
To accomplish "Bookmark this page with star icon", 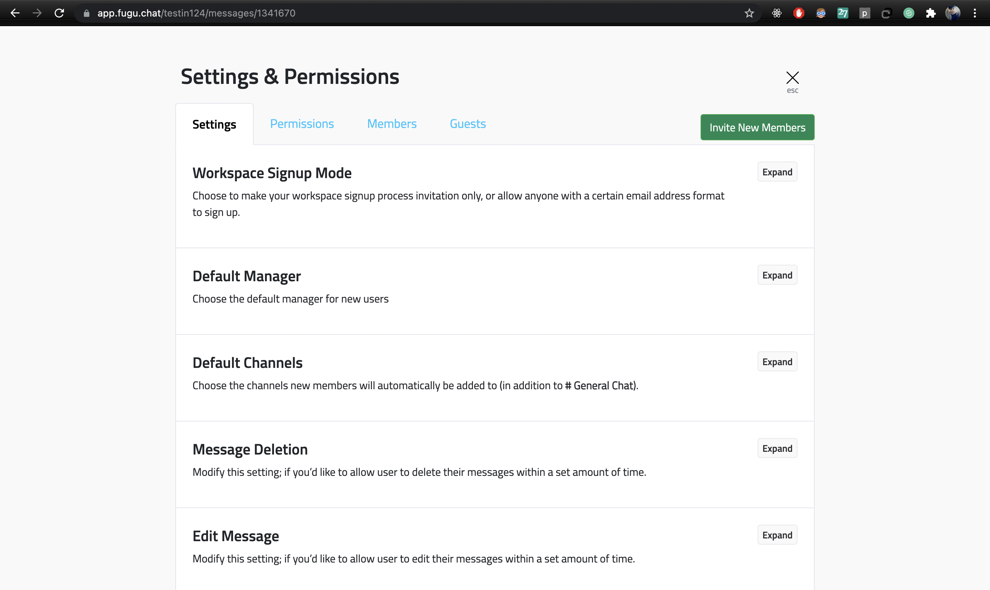I will click(x=749, y=13).
